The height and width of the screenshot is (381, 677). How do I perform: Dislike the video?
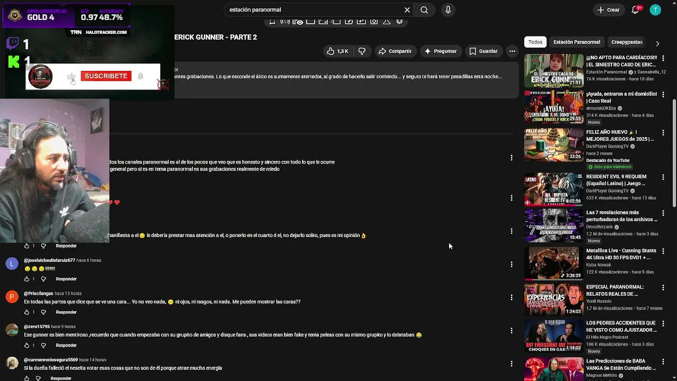pyautogui.click(x=362, y=51)
